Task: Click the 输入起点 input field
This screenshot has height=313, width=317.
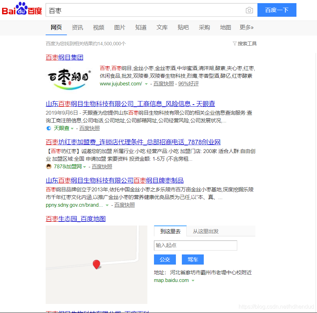Action: [x=195, y=245]
